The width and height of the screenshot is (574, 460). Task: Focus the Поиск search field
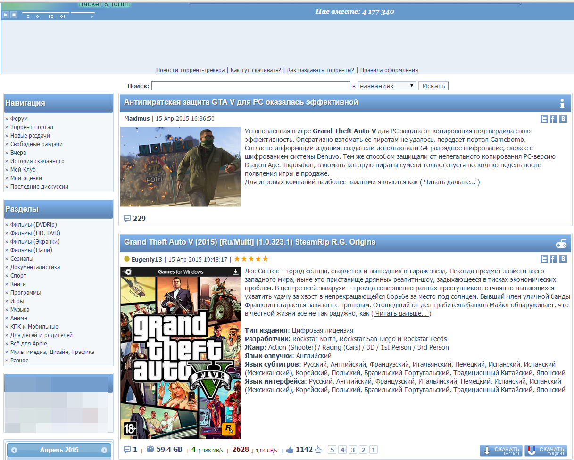251,86
